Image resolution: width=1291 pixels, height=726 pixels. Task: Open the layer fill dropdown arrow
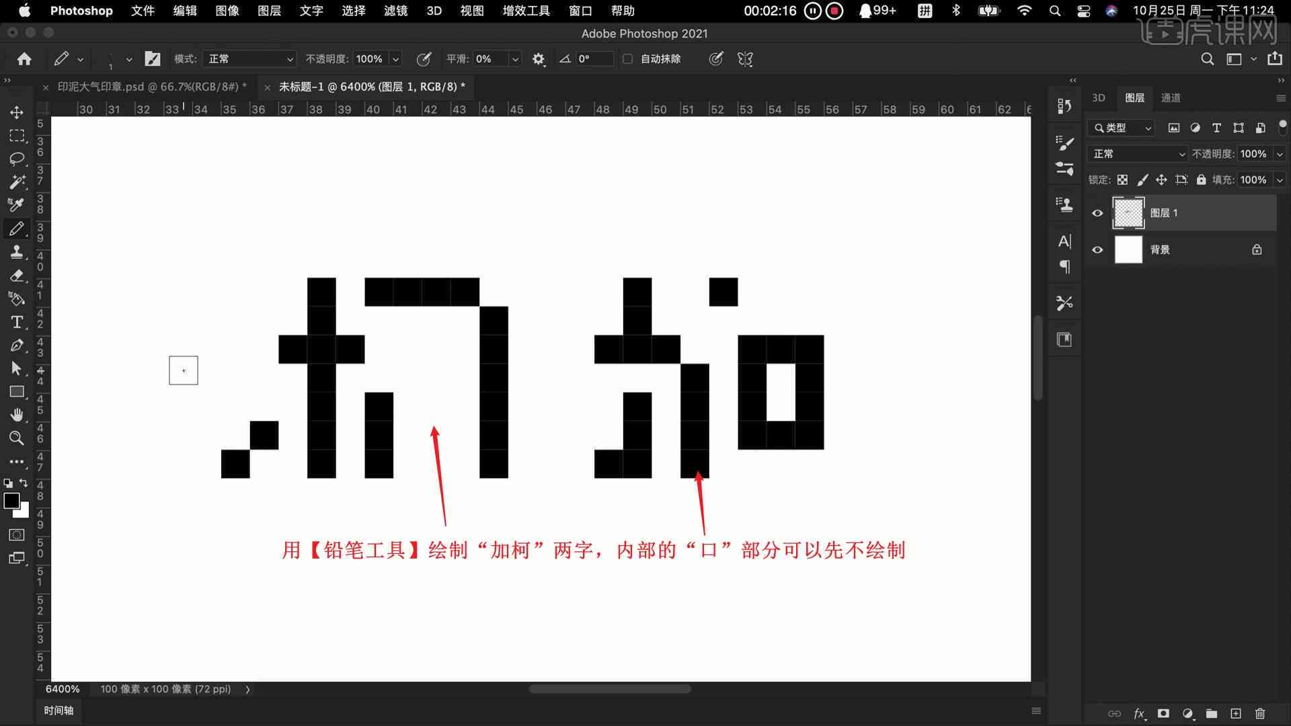point(1280,180)
